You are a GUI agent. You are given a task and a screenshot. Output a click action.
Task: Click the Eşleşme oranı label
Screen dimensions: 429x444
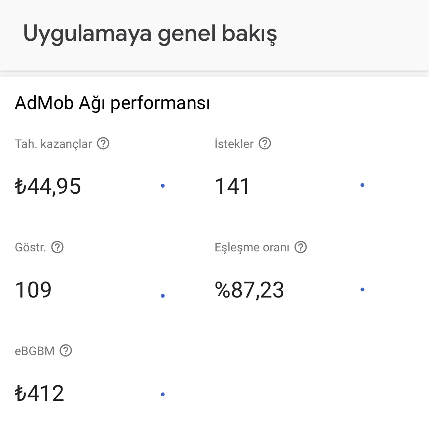pyautogui.click(x=252, y=248)
